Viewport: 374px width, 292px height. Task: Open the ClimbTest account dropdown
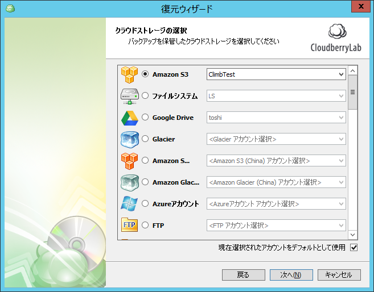(x=276, y=74)
